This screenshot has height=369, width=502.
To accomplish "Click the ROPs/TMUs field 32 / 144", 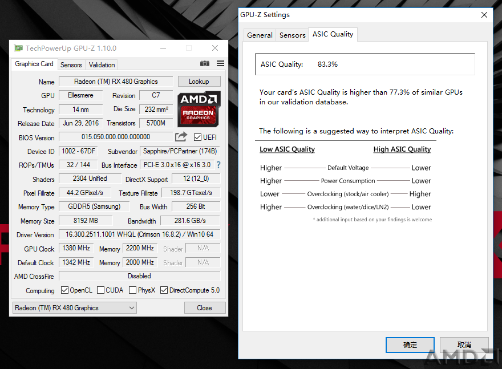I will pyautogui.click(x=79, y=165).
